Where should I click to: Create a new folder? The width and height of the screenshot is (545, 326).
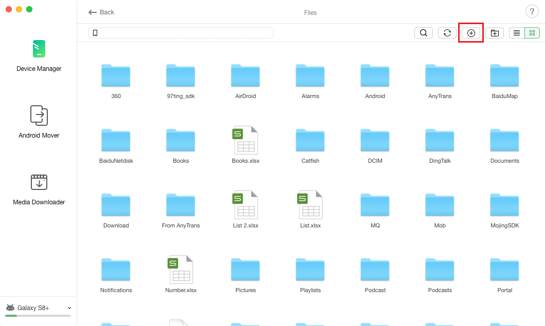tap(495, 33)
